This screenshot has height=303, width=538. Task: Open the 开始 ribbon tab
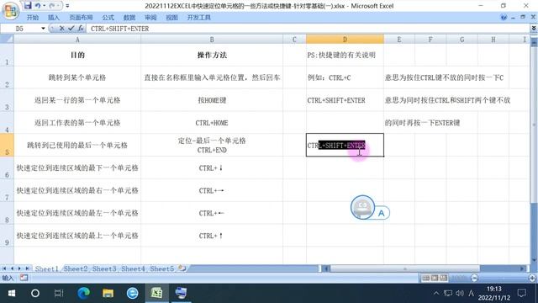click(33, 18)
